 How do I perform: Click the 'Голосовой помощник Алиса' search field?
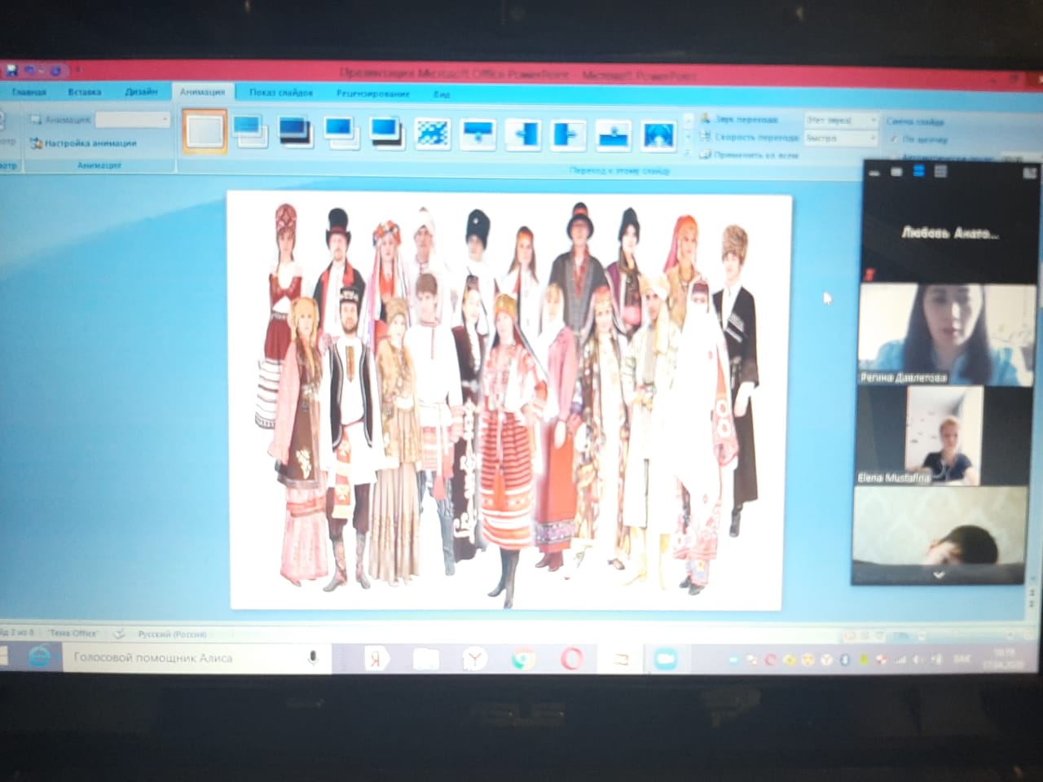(x=197, y=657)
